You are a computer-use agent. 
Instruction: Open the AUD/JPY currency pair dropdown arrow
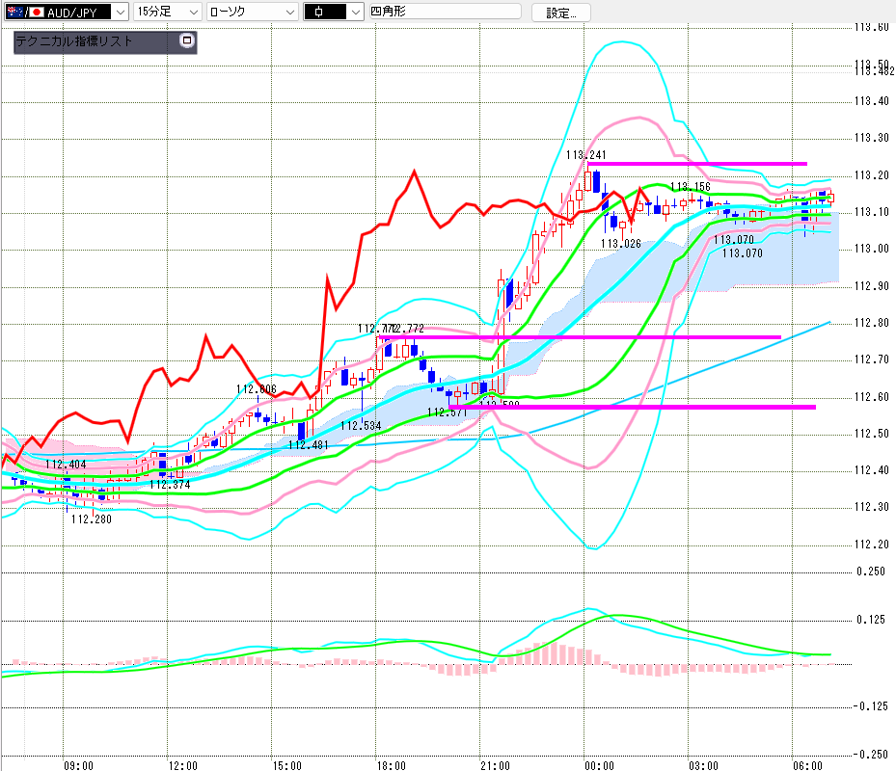click(x=120, y=12)
